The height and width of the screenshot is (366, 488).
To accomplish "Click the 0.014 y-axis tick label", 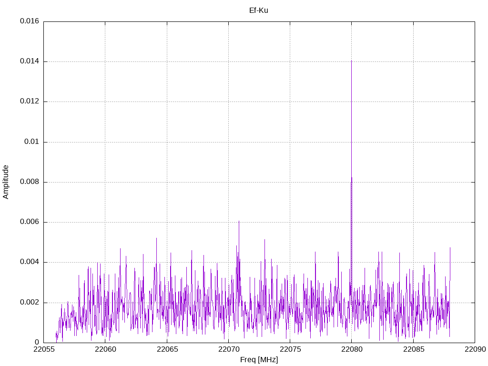I will tap(29, 61).
